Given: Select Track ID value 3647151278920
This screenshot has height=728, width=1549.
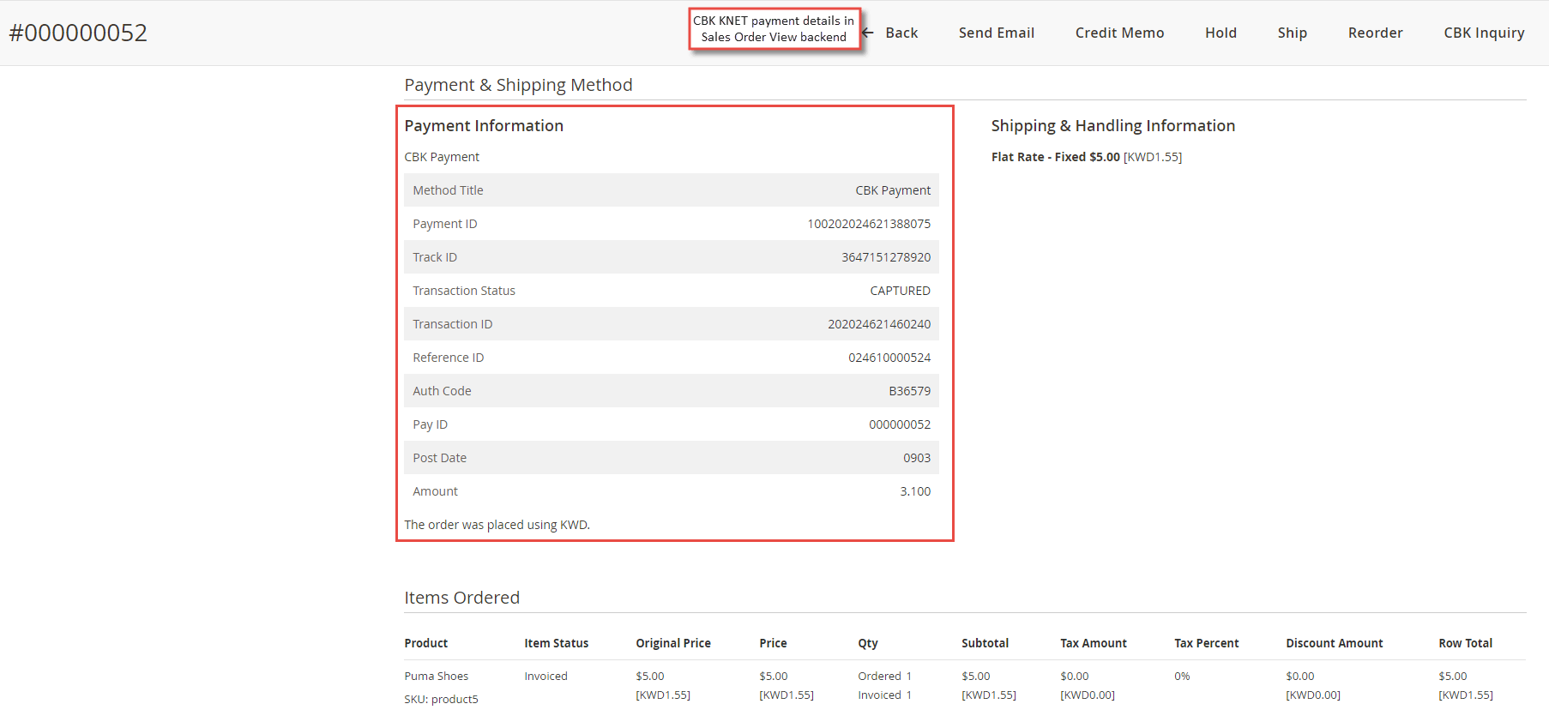Looking at the screenshot, I should [886, 257].
